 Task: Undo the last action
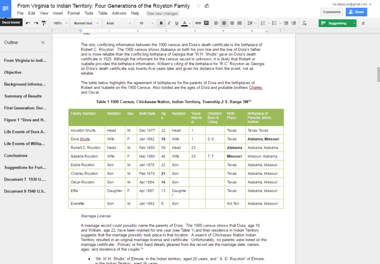click(28, 23)
